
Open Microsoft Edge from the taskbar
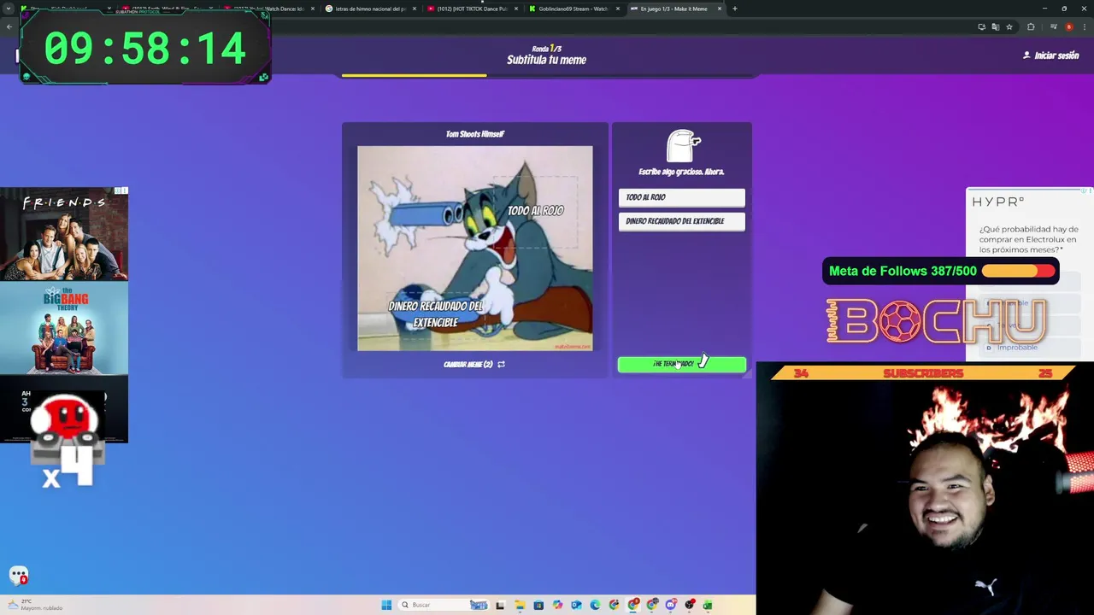coord(595,605)
